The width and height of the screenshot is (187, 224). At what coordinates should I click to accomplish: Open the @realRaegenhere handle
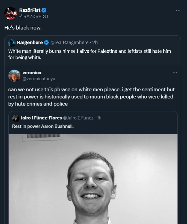pyautogui.click(x=70, y=42)
